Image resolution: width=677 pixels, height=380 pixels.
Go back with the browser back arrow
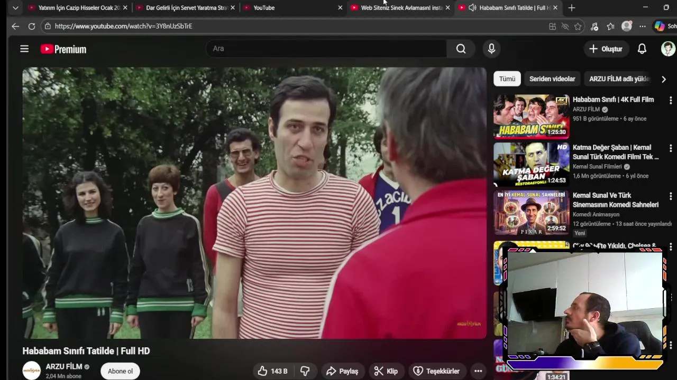coord(15,26)
